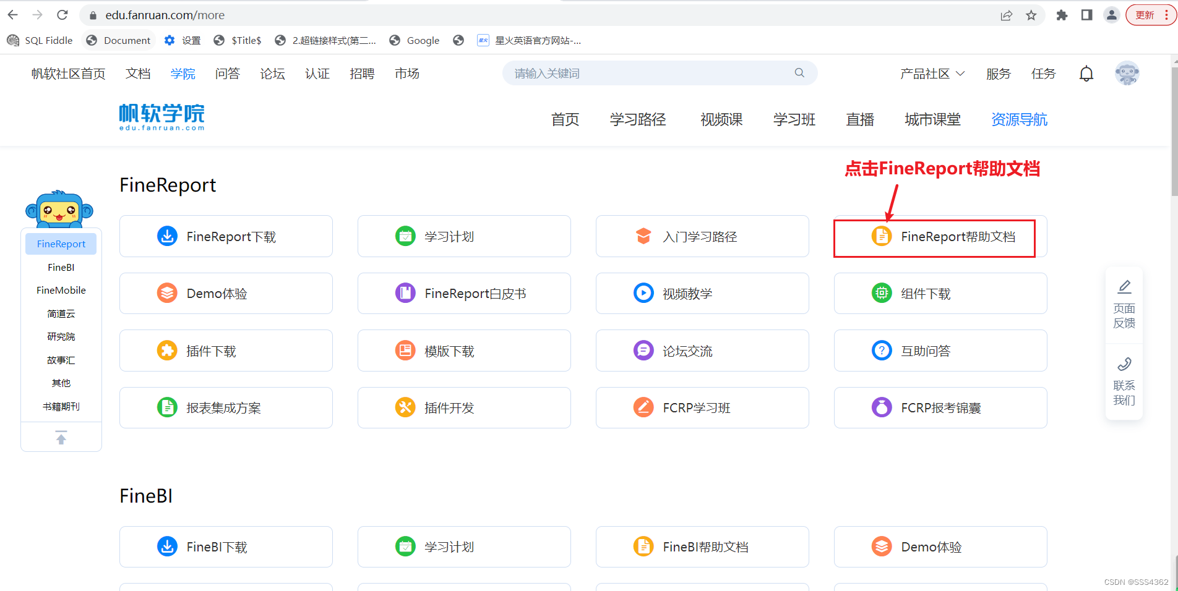
Task: Open 联系我们 contact widget
Action: [1124, 381]
